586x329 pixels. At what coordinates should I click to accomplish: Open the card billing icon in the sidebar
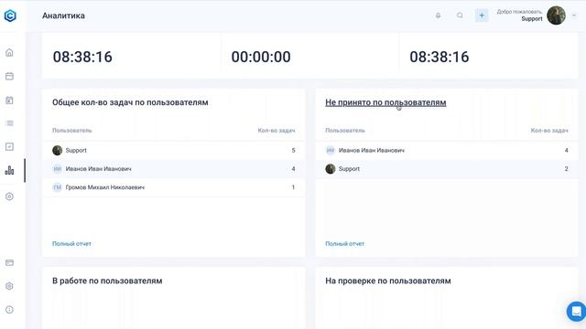click(9, 262)
